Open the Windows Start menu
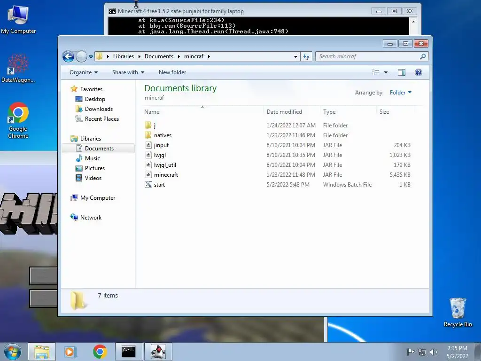 (x=13, y=352)
